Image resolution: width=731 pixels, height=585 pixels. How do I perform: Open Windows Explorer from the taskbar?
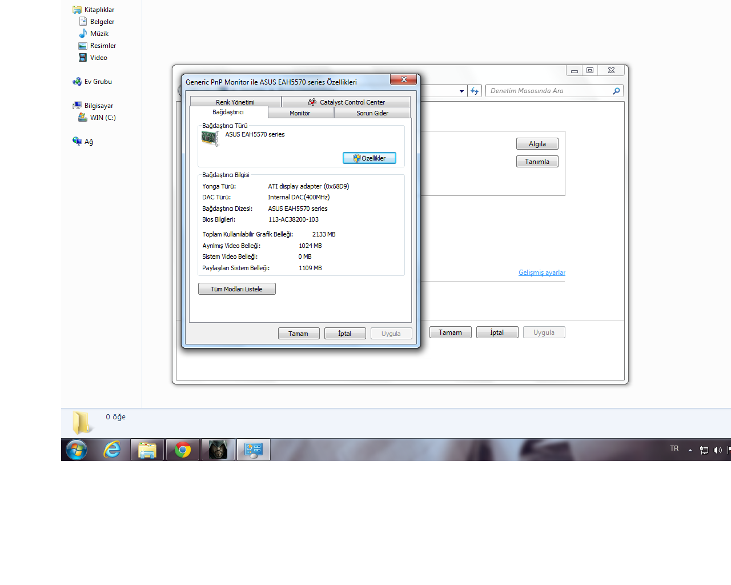point(147,450)
